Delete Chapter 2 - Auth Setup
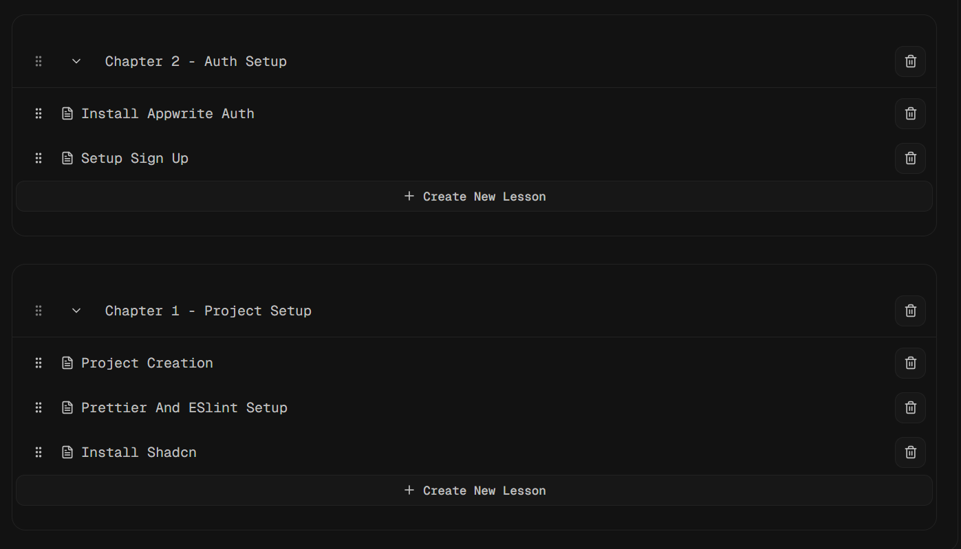Image resolution: width=961 pixels, height=549 pixels. point(910,61)
